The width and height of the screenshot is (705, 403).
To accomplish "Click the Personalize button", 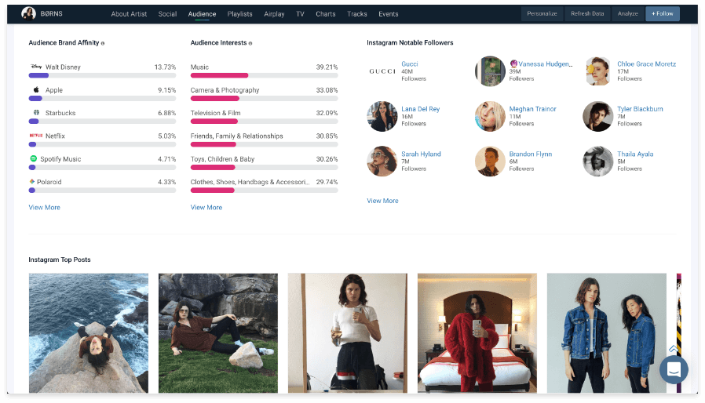I will click(x=542, y=13).
